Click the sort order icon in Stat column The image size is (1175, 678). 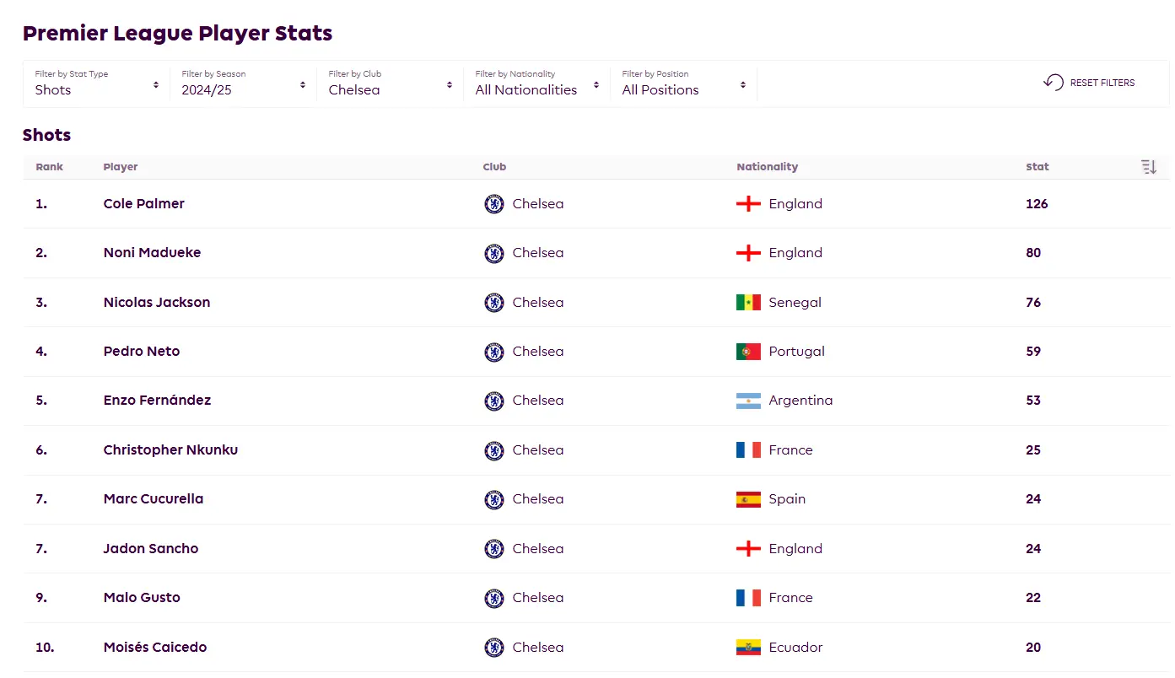tap(1149, 167)
